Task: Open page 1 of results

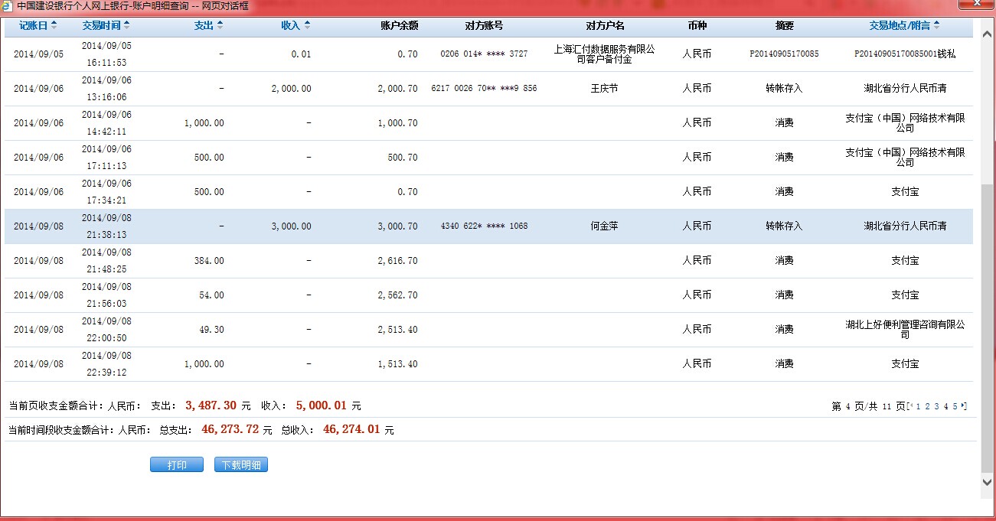Action: point(918,406)
